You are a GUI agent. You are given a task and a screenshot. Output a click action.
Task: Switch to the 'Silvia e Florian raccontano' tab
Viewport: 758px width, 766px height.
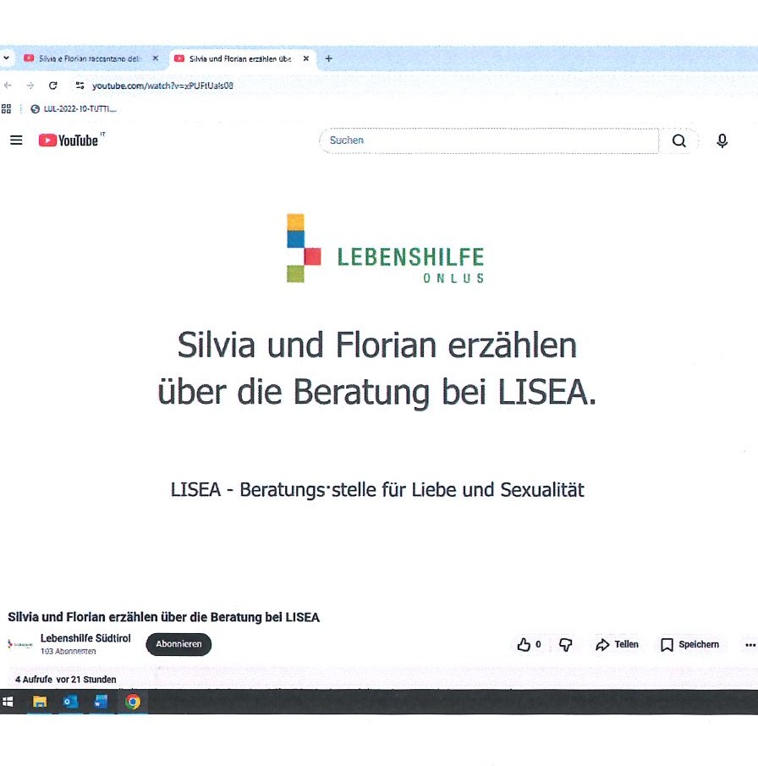pos(85,58)
